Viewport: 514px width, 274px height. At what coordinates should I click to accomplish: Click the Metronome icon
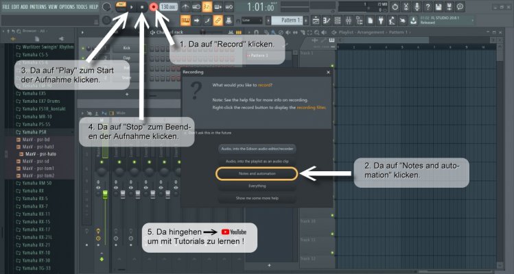185,7
